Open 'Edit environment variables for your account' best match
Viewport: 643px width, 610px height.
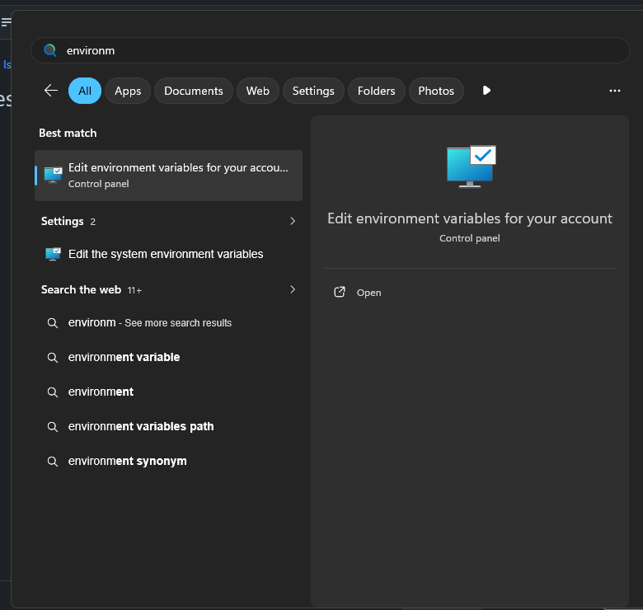[x=168, y=176]
